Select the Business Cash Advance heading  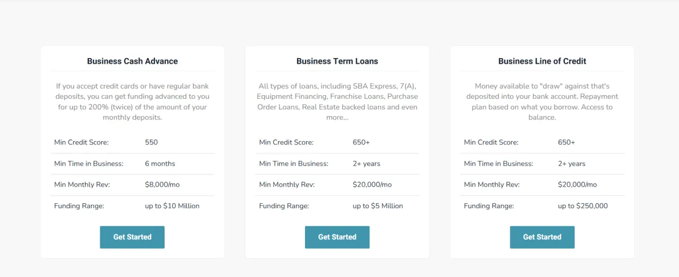(x=132, y=61)
